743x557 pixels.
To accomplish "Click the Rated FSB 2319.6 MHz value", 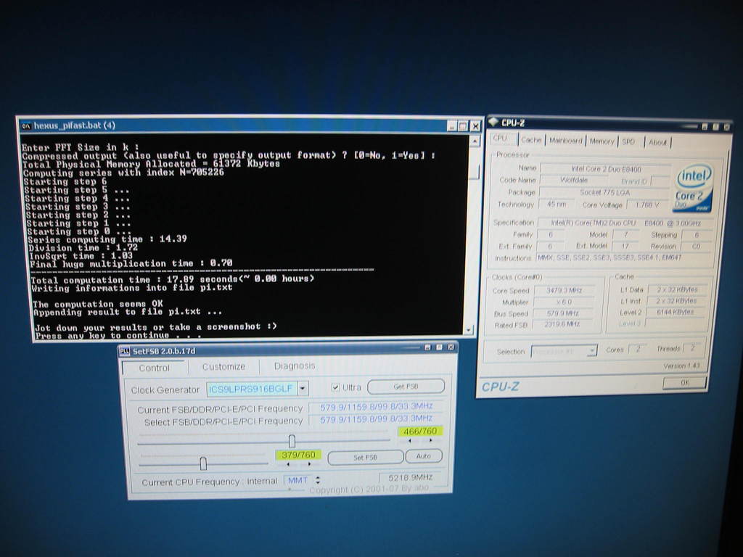I will pos(562,324).
